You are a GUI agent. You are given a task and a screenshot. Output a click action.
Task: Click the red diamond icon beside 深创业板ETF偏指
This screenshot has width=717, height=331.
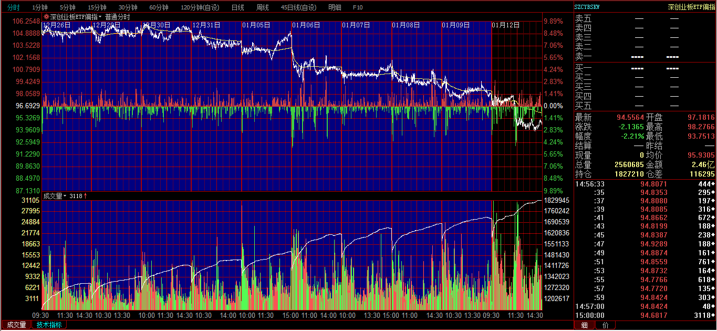click(x=46, y=17)
